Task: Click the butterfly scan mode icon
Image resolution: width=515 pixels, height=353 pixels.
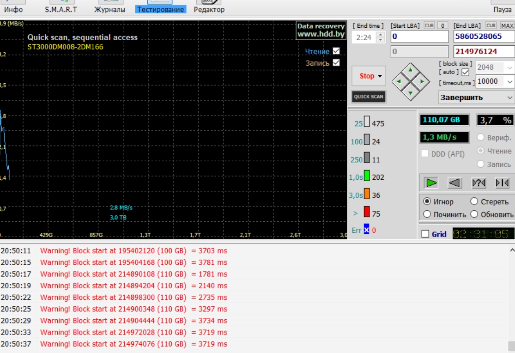Action: click(x=479, y=183)
